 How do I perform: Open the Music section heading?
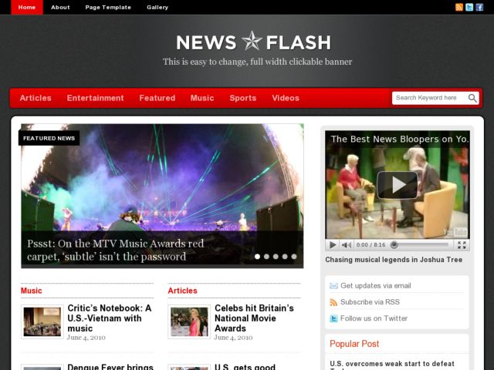click(x=31, y=291)
